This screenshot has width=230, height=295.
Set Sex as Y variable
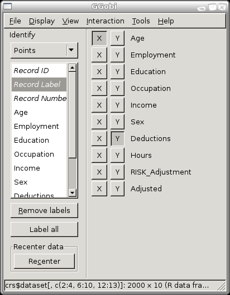(x=117, y=122)
